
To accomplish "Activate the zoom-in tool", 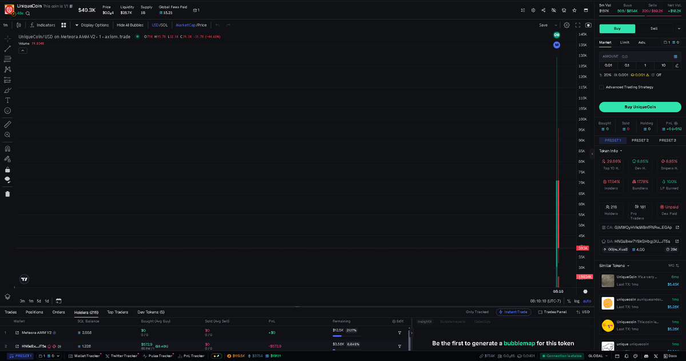I will click(7, 135).
